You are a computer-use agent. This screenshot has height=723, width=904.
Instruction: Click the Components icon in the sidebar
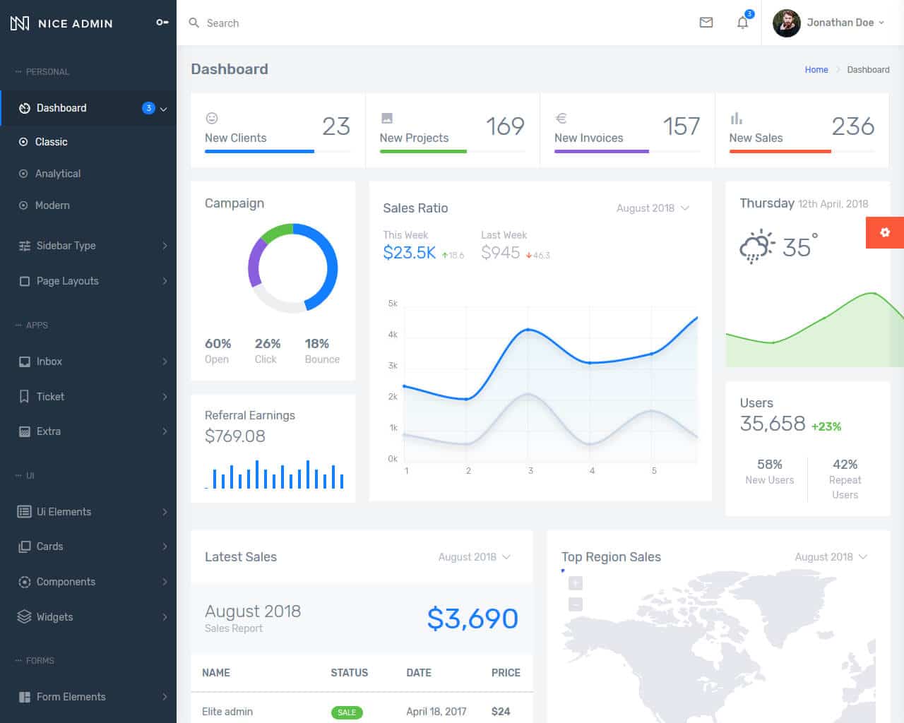23,582
